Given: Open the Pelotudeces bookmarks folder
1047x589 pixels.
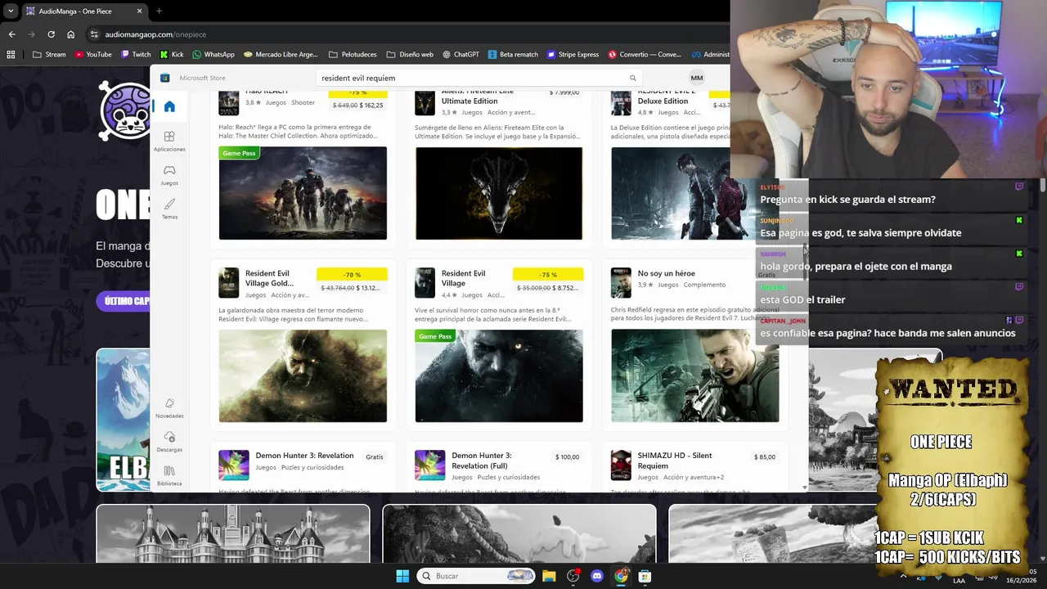Looking at the screenshot, I should [353, 55].
